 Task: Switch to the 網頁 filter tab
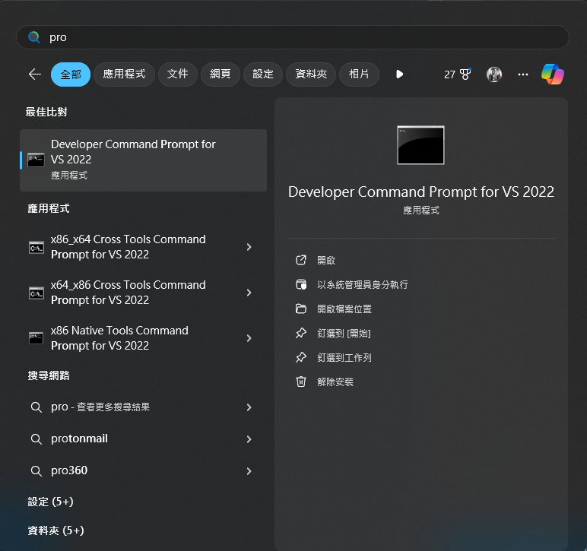tap(221, 74)
